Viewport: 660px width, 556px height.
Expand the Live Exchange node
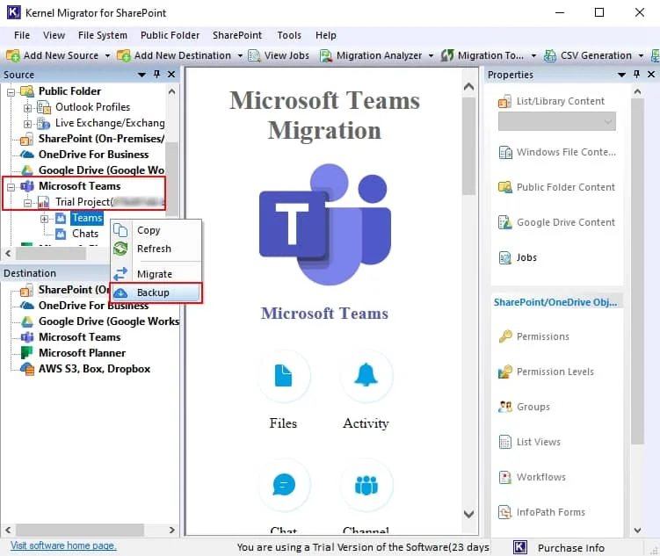point(27,124)
